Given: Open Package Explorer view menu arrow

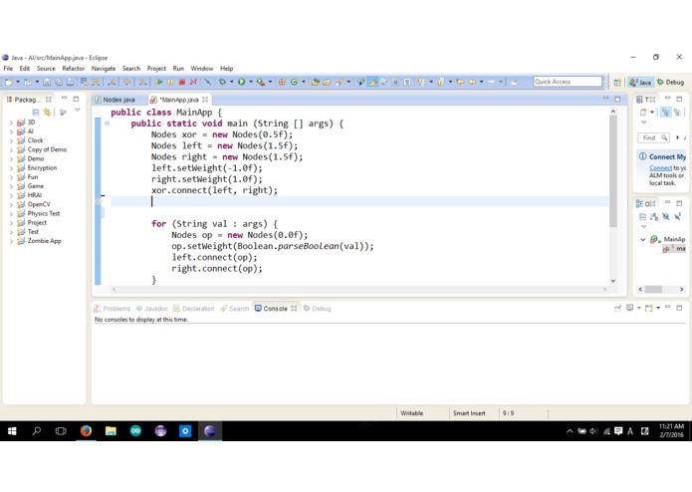Looking at the screenshot, I should click(78, 111).
